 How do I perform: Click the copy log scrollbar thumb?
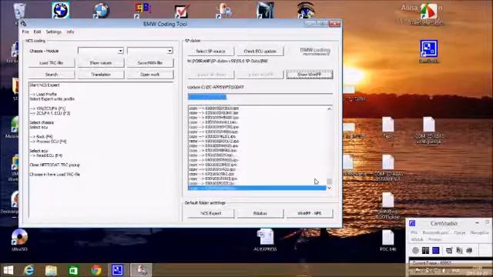(329, 182)
